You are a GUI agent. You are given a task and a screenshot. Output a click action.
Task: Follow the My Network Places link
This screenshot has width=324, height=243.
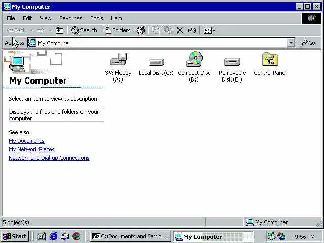point(31,149)
